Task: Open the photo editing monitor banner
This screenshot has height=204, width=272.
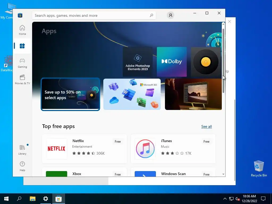Action: [193, 94]
